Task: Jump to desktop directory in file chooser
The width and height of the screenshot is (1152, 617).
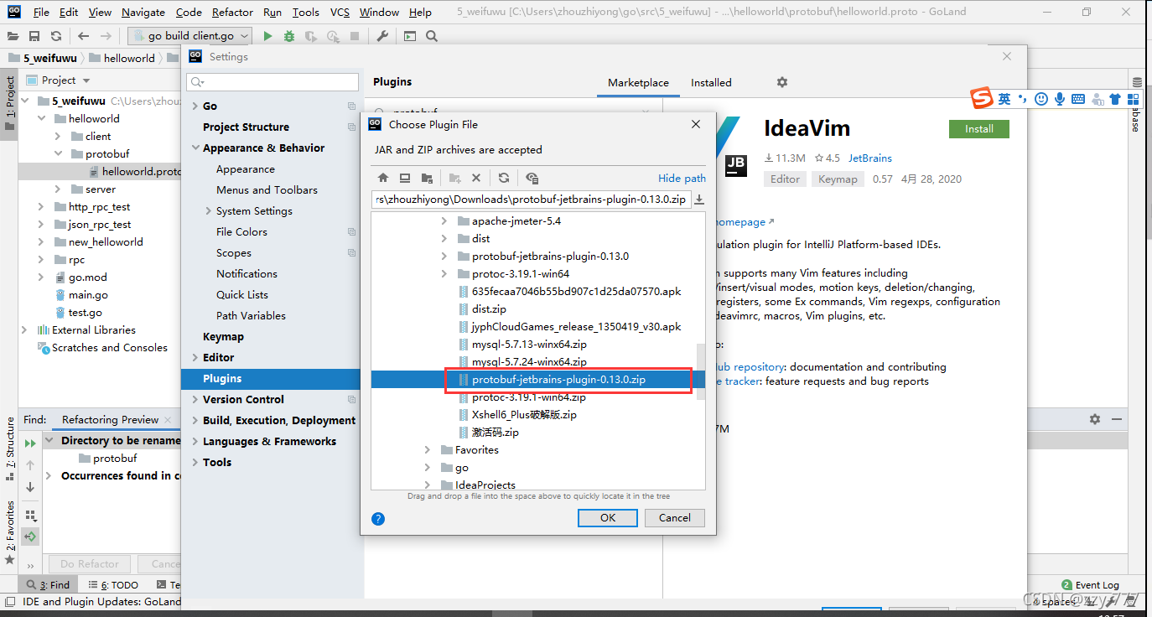Action: point(405,178)
